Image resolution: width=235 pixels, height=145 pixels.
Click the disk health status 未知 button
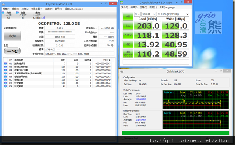pos(12,36)
